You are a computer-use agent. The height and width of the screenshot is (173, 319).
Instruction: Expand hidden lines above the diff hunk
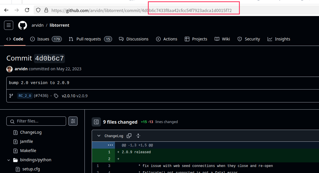coord(110,145)
